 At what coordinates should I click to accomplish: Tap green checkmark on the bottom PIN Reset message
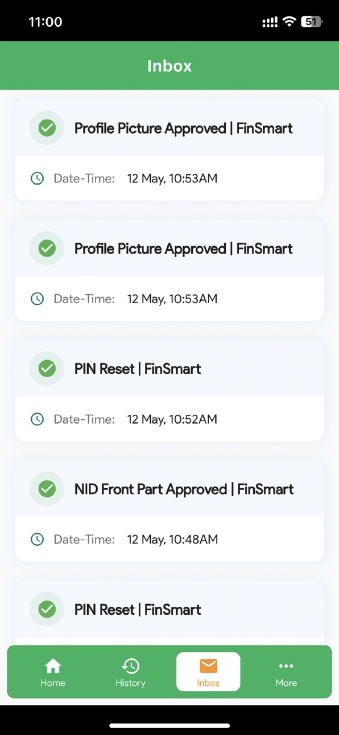[47, 609]
